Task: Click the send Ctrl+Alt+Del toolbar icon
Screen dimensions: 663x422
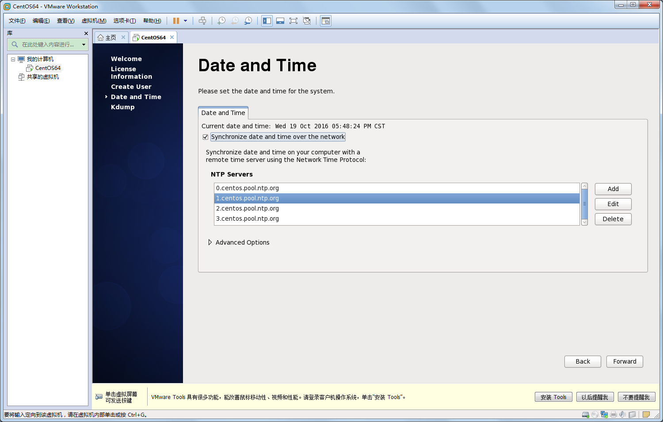Action: (x=202, y=21)
